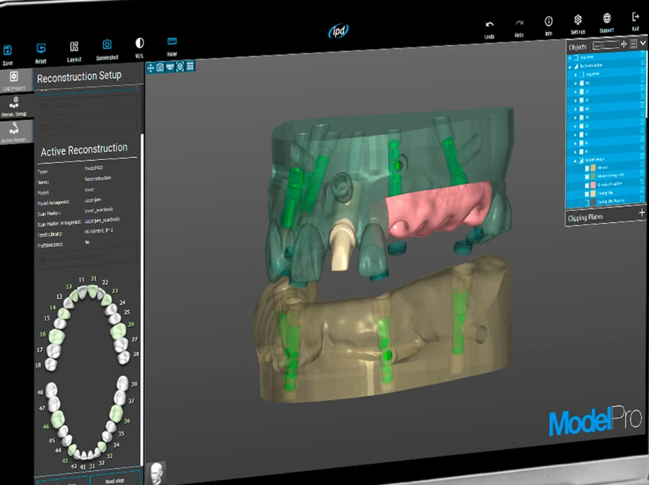Click the search field in the Objects panel
Viewport: 649px width, 485px height.
(606, 45)
